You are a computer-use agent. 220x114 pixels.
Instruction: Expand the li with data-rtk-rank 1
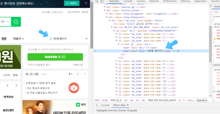116,34
